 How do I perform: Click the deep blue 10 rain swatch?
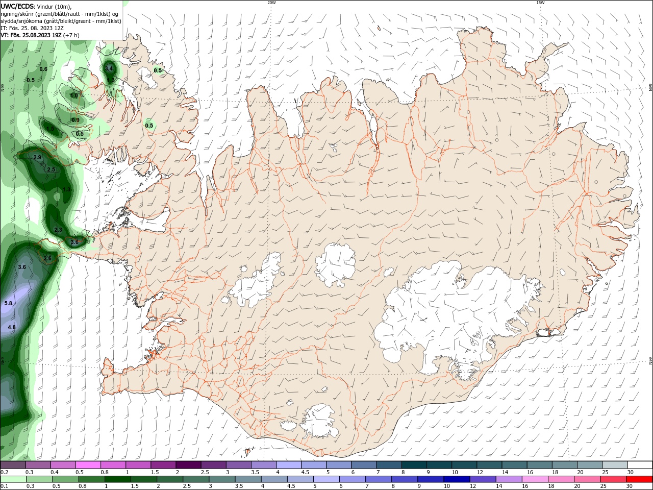[457, 479]
